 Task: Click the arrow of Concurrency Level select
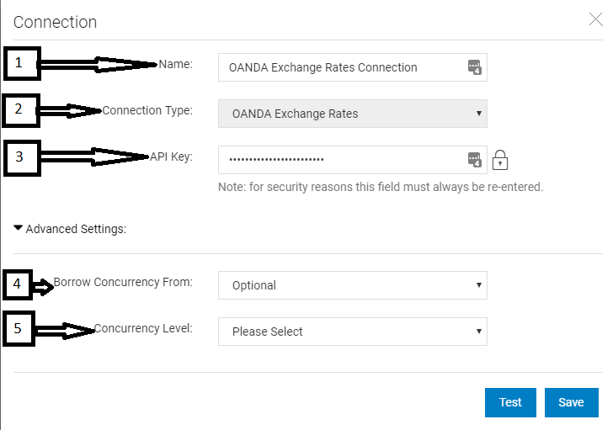(x=478, y=332)
